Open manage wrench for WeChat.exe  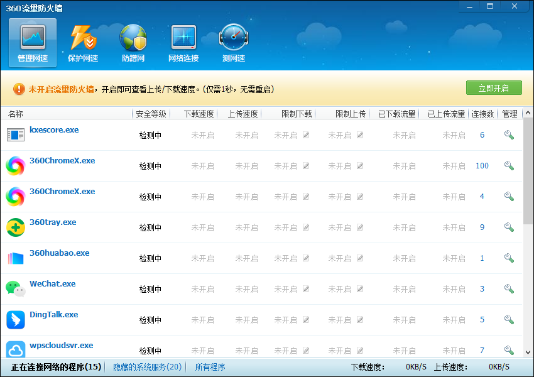tap(509, 289)
